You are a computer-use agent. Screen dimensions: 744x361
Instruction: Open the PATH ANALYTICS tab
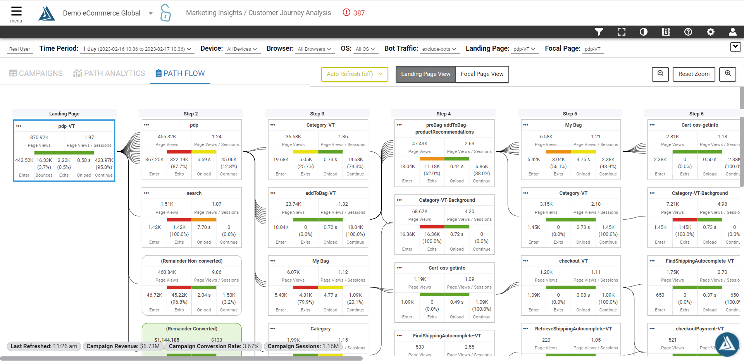pyautogui.click(x=109, y=73)
